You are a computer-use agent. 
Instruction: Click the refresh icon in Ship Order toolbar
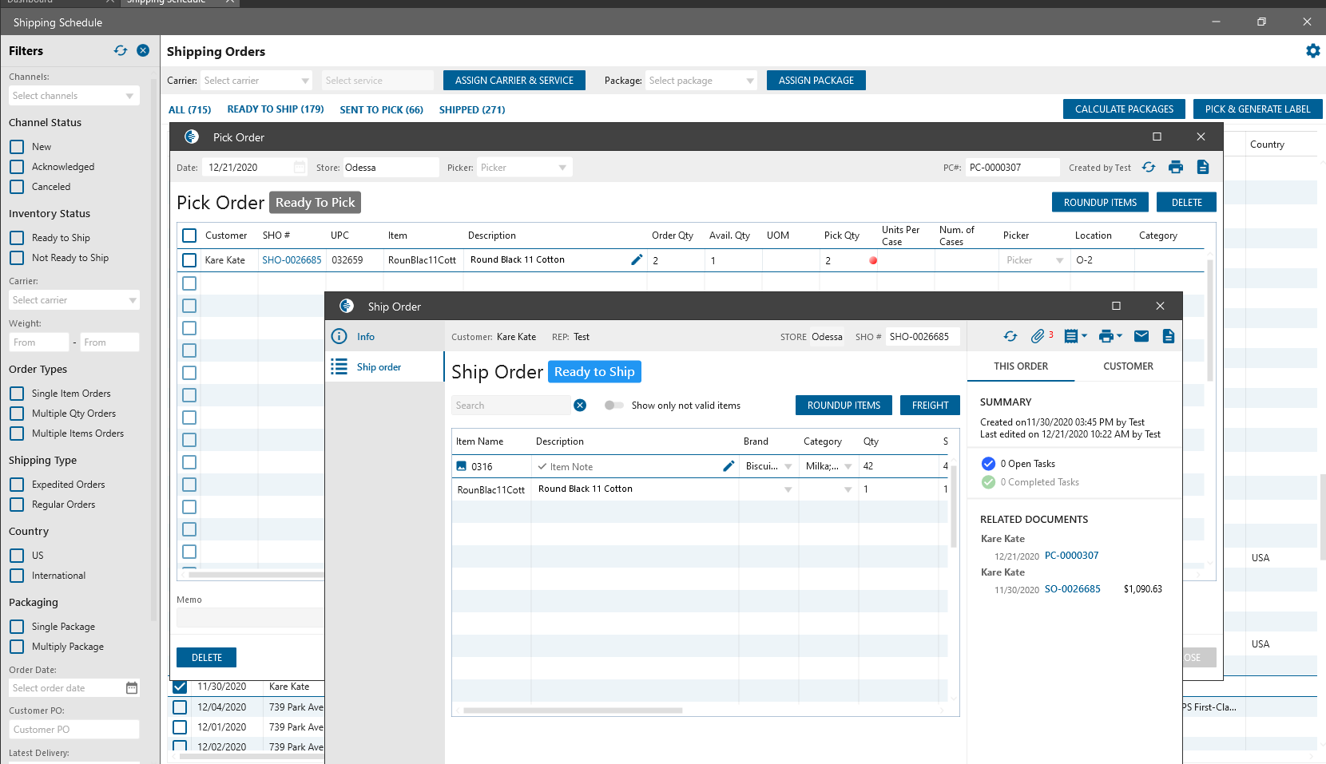click(x=1010, y=336)
